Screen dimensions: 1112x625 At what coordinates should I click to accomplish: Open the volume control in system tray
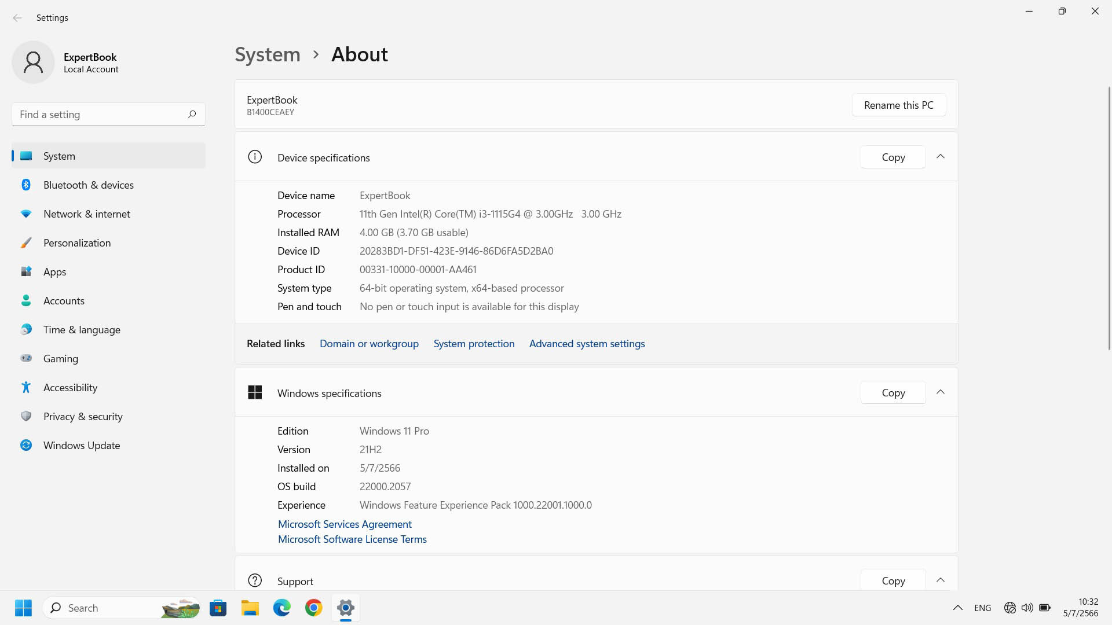[1027, 608]
